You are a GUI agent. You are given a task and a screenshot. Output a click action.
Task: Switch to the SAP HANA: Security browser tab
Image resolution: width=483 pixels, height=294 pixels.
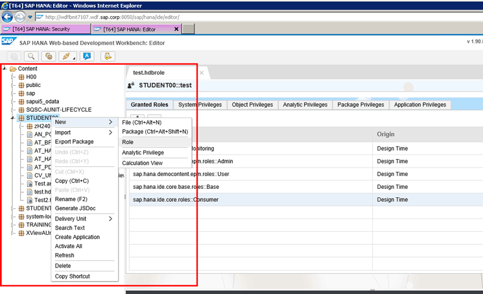(45, 29)
